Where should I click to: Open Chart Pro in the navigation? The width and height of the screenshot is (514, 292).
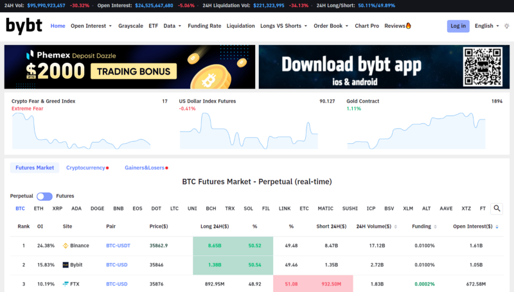click(x=367, y=26)
